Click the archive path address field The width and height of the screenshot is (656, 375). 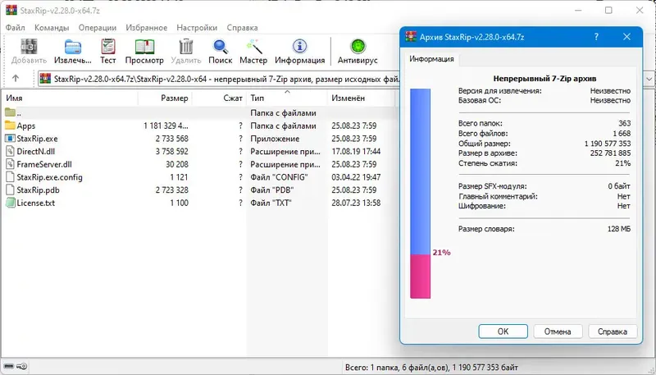click(226, 79)
